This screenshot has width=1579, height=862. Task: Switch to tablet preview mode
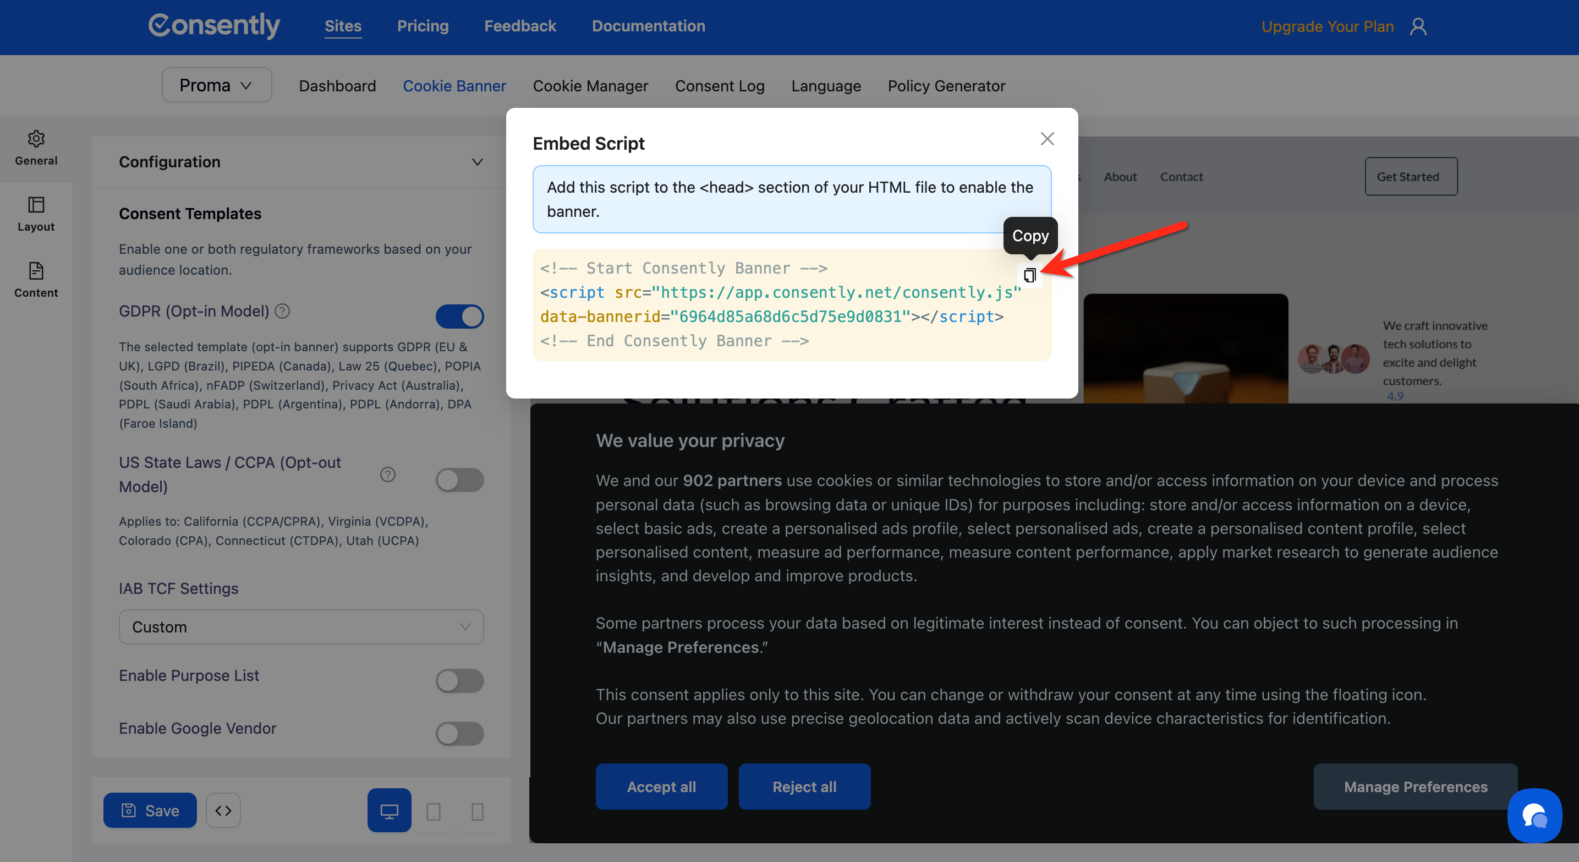(x=434, y=811)
